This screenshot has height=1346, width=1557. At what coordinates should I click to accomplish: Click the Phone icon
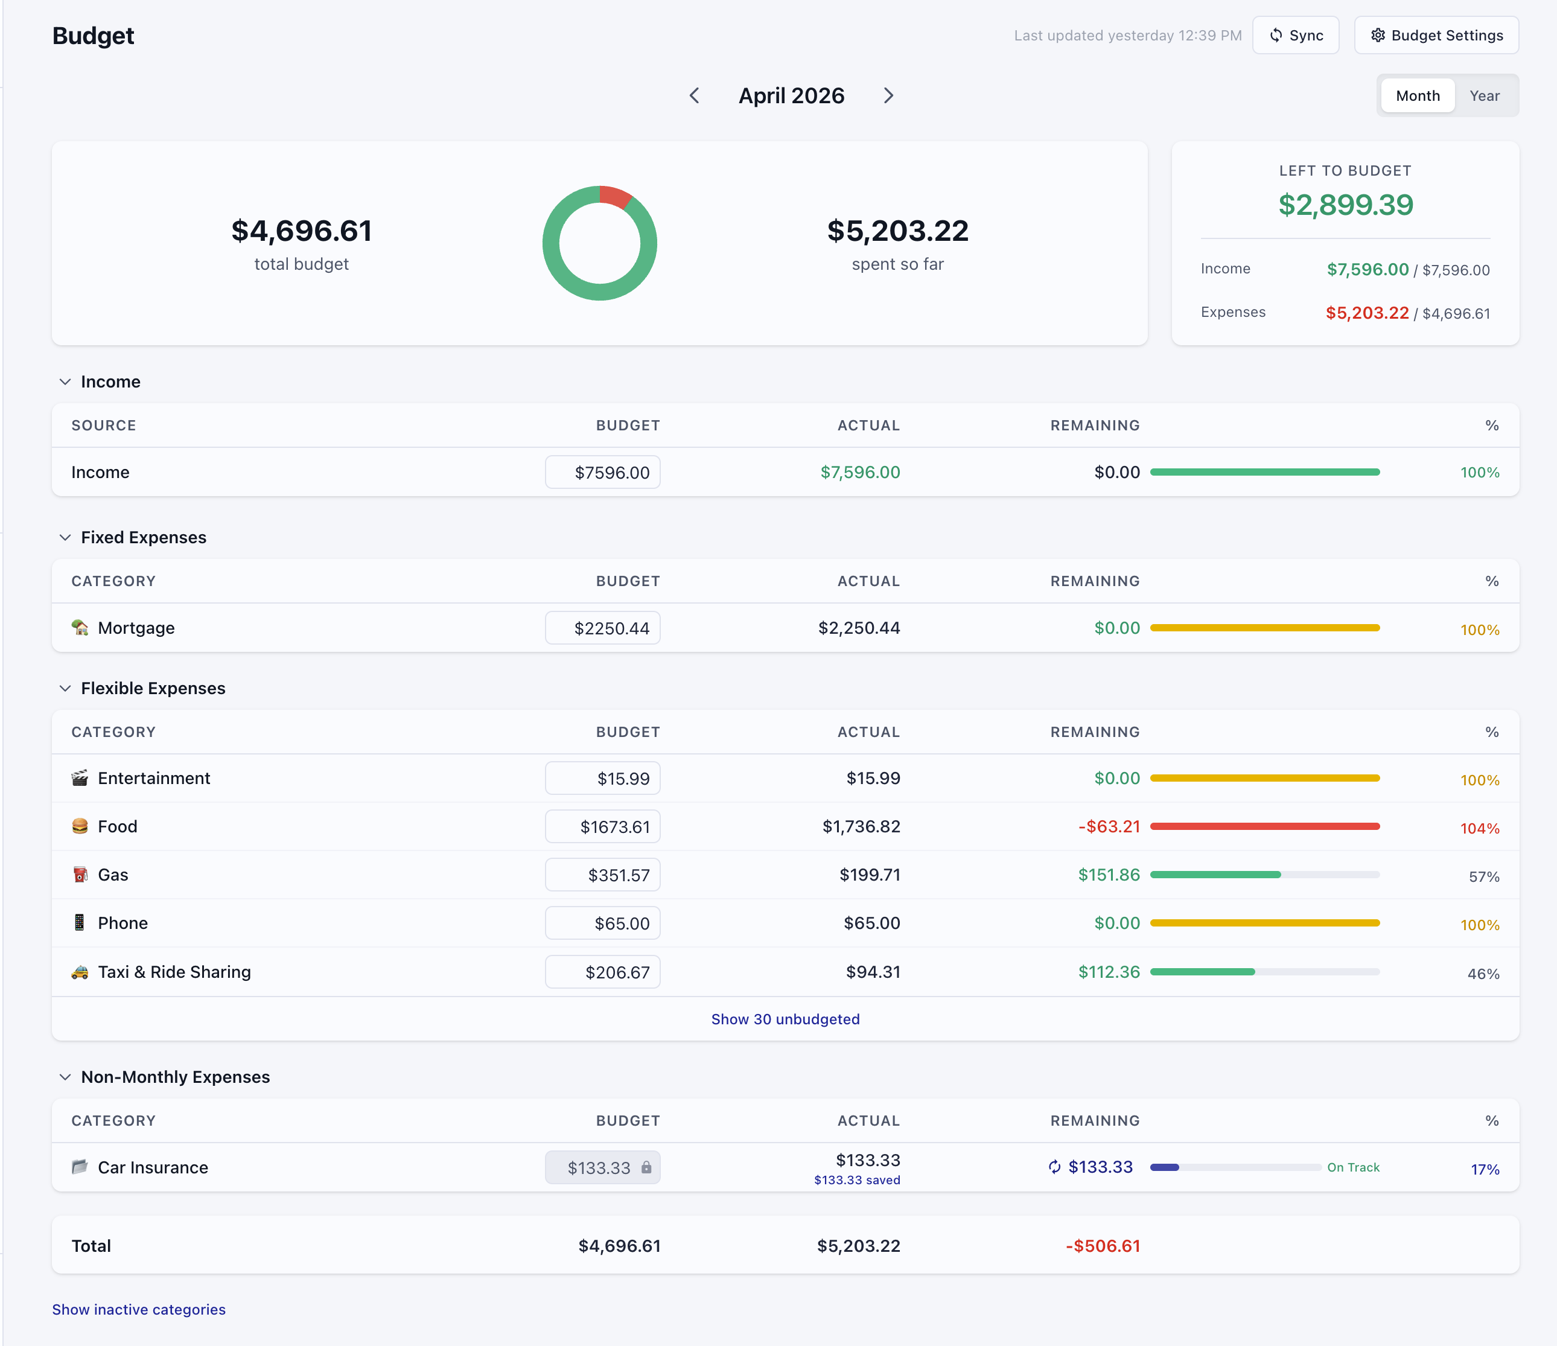click(80, 922)
